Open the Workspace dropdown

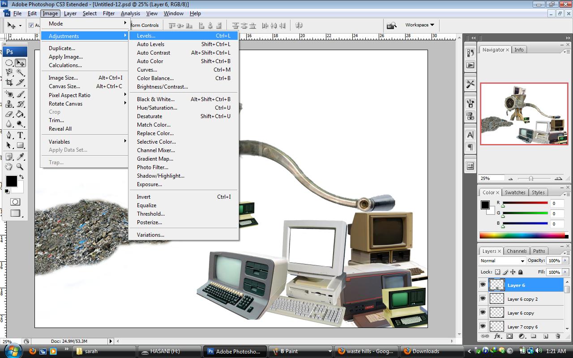point(419,25)
